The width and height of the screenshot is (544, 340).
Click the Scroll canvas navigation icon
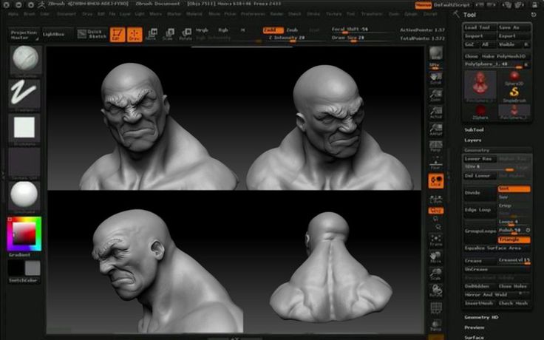[x=436, y=78]
